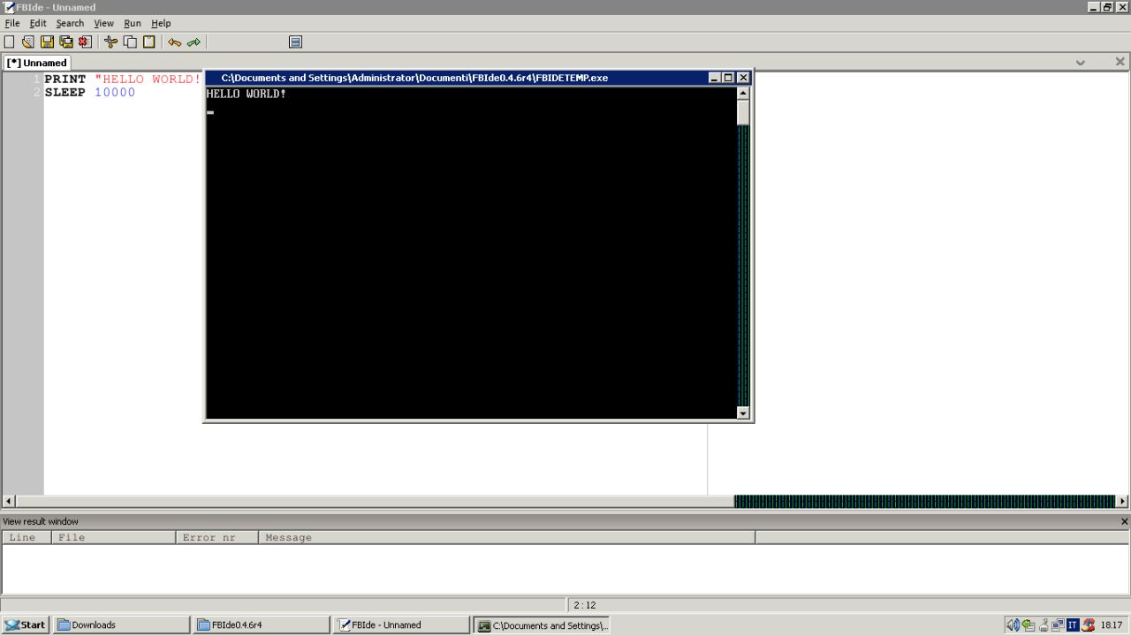The width and height of the screenshot is (1131, 636).
Task: Click the safely remove hardware tray icon
Action: coord(1028,625)
